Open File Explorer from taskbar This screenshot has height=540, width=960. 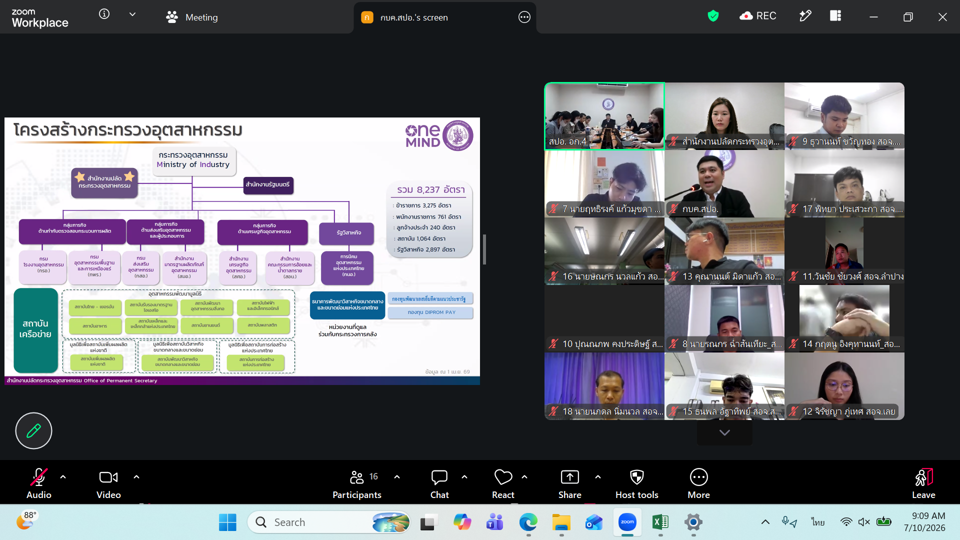561,522
